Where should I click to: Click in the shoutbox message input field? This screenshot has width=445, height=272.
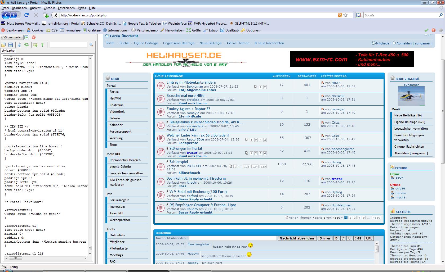point(233,238)
